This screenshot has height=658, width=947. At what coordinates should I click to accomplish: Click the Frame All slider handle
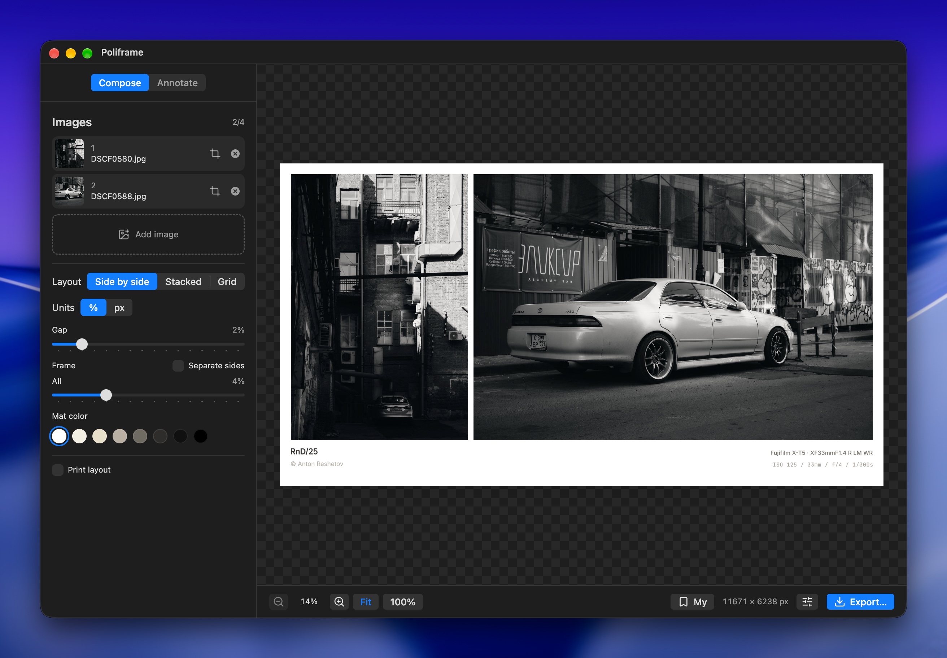tap(106, 395)
